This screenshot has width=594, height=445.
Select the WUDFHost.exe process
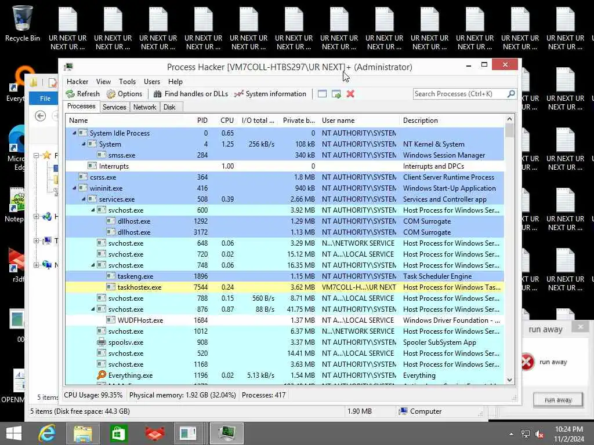click(285, 320)
